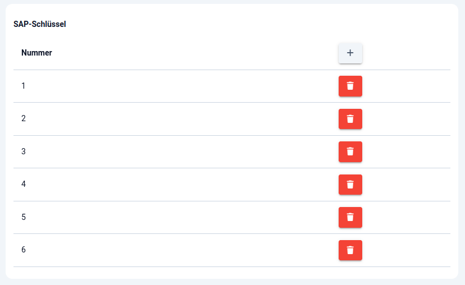The width and height of the screenshot is (465, 285).
Task: Remove row 2 using its trash button
Action: (350, 119)
